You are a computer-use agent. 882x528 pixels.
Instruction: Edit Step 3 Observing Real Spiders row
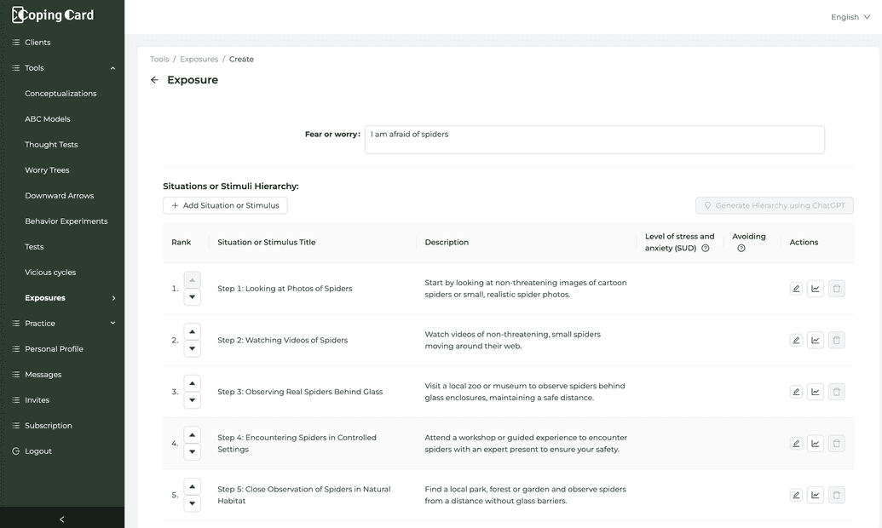pyautogui.click(x=796, y=392)
